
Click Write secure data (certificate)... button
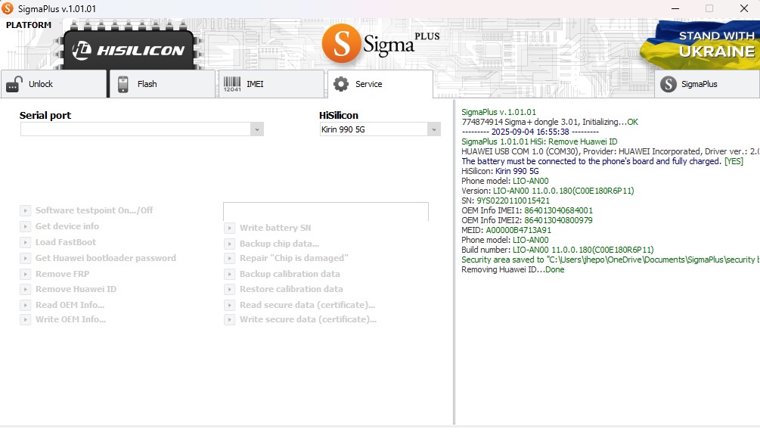point(301,319)
